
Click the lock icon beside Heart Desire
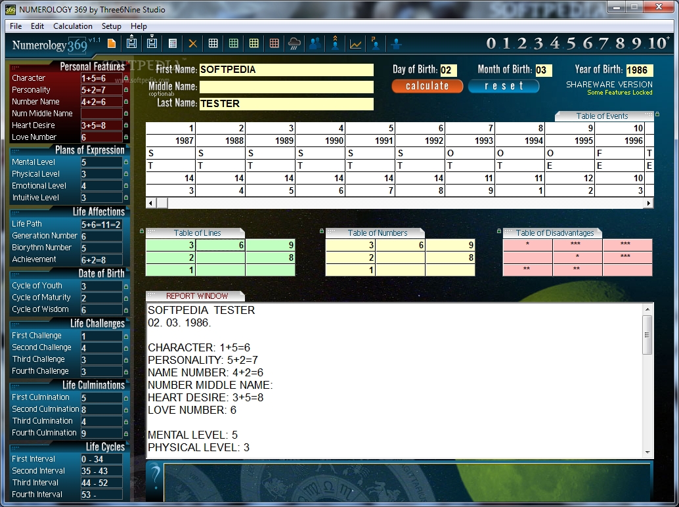point(126,125)
